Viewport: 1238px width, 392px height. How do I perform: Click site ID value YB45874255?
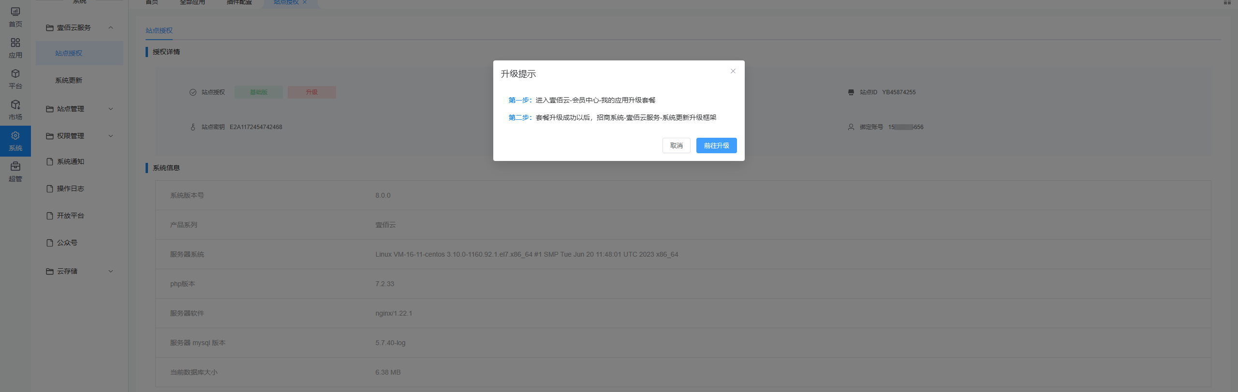click(899, 92)
